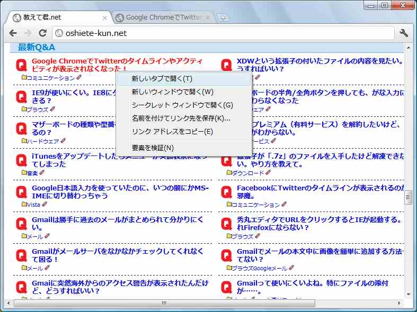Image resolution: width=417 pixels, height=312 pixels.
Task: Click the Q icon beside iTunesをアップデート question
Action: point(21,160)
